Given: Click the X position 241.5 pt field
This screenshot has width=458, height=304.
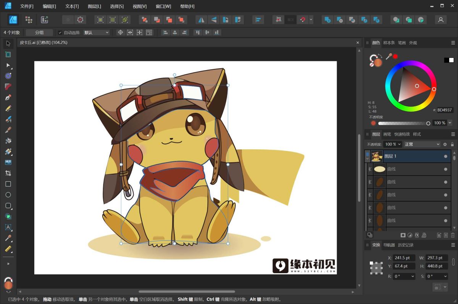Looking at the screenshot, I should point(404,258).
